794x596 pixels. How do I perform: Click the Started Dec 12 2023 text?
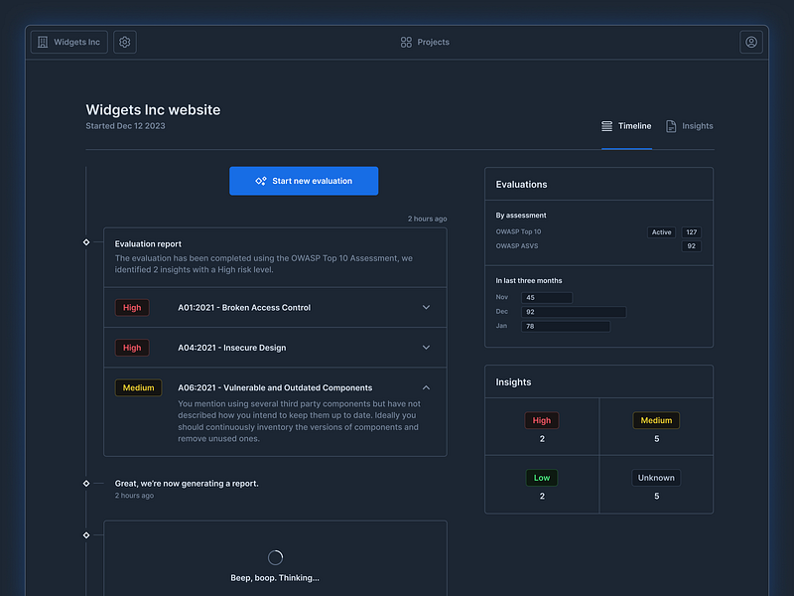pos(125,126)
